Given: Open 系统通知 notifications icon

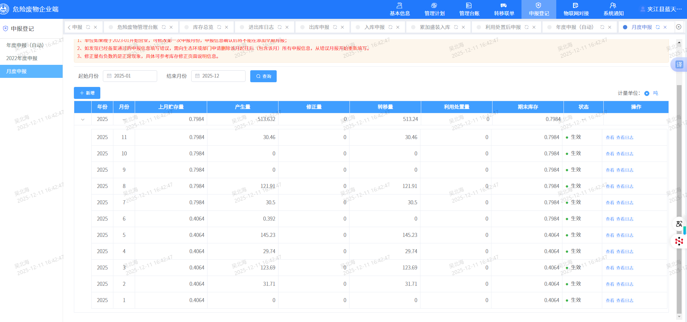Looking at the screenshot, I should 613,6.
